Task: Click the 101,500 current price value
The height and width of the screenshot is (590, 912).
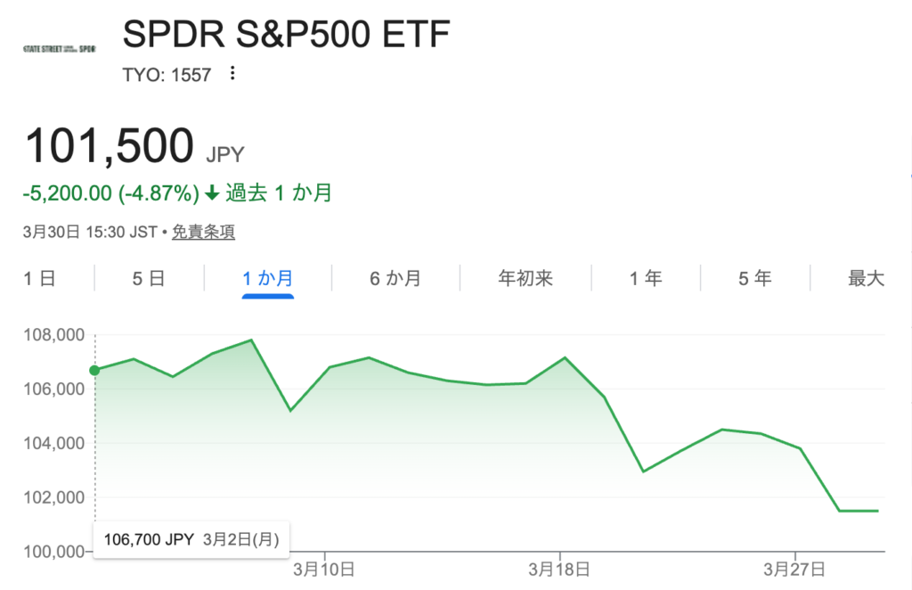Action: 110,146
